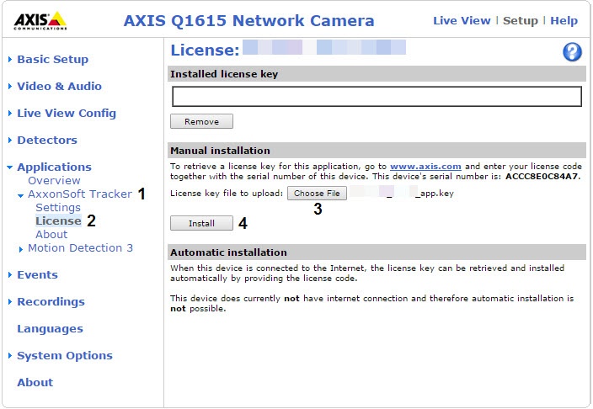
Task: Collapse the AxxonSoft Tracker tree item
Action: click(x=79, y=194)
